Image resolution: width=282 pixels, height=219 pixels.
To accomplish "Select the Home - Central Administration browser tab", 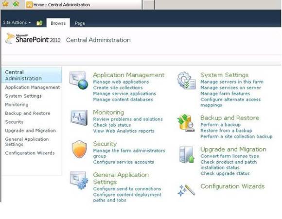I will coord(84,5).
